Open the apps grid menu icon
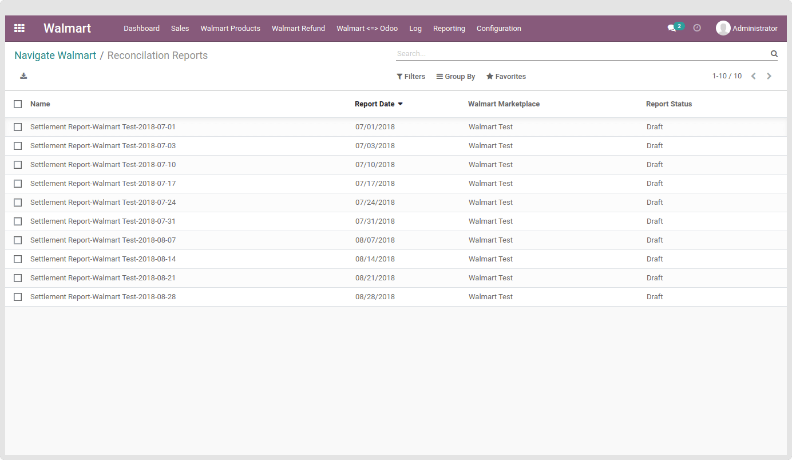The height and width of the screenshot is (460, 792). (19, 28)
